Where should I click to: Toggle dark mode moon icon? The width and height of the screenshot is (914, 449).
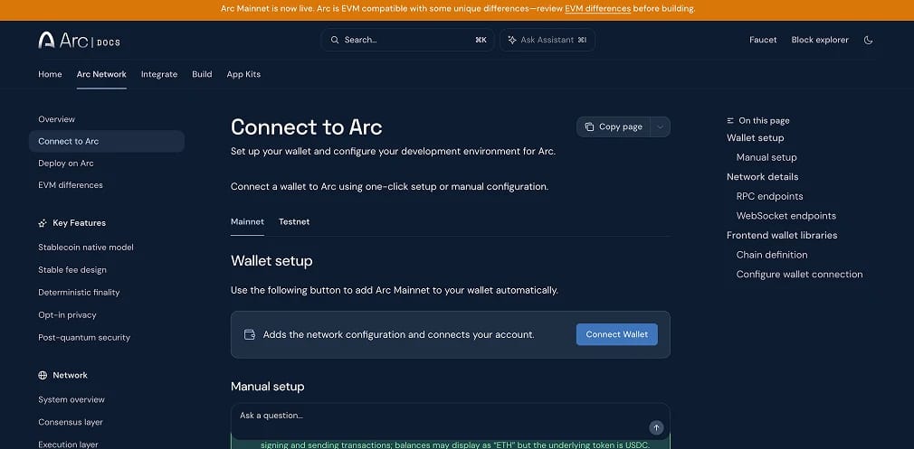(x=868, y=40)
